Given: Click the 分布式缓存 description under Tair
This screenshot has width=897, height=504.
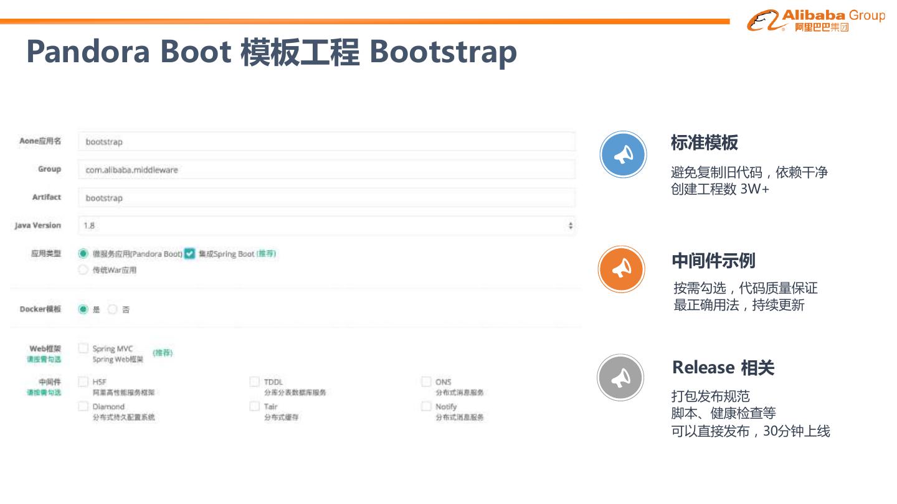Looking at the screenshot, I should pyautogui.click(x=282, y=418).
